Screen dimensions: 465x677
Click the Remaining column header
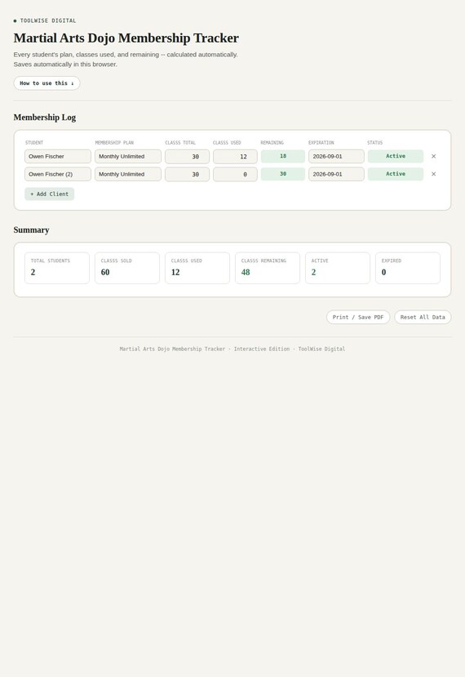coord(272,142)
